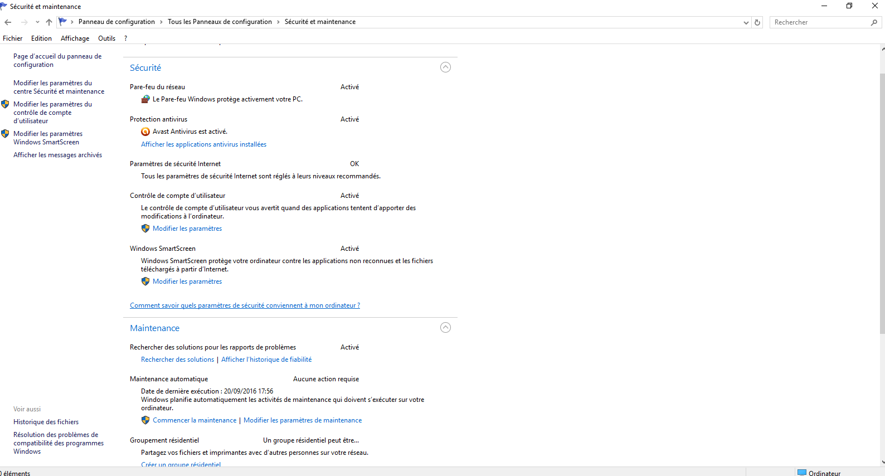Click the Maintenance section title
Screen dimensions: 885x476
click(x=154, y=328)
